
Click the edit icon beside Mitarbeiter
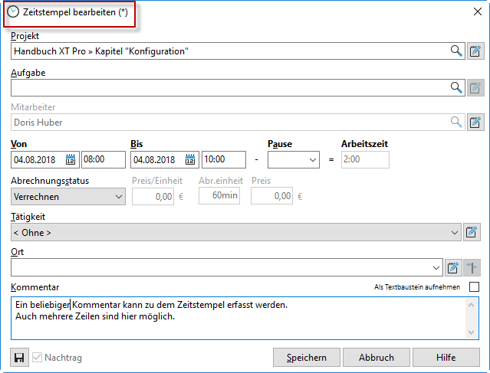pyautogui.click(x=475, y=123)
